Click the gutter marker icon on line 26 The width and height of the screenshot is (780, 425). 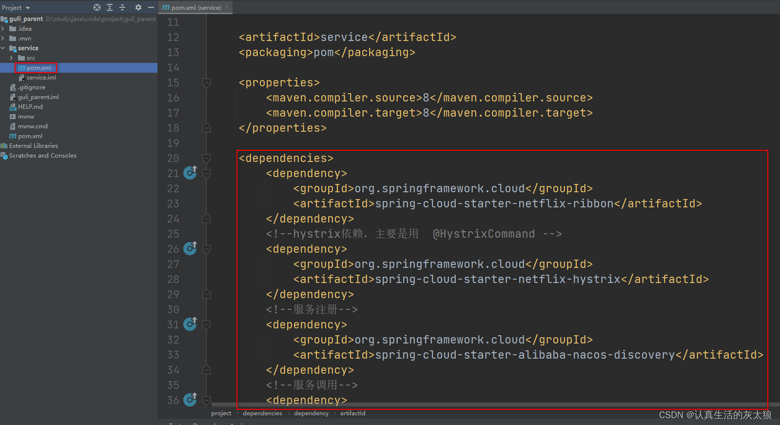click(x=190, y=248)
